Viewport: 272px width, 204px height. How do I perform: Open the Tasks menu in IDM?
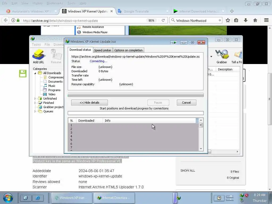[x=36, y=45]
